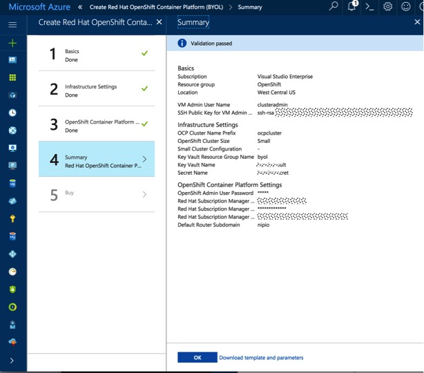Click the 'clusteradmin' VM admin user name

pyautogui.click(x=273, y=105)
